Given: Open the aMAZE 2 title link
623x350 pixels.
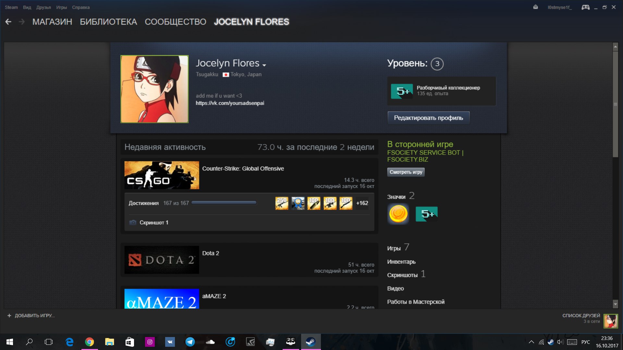Looking at the screenshot, I should pyautogui.click(x=214, y=296).
